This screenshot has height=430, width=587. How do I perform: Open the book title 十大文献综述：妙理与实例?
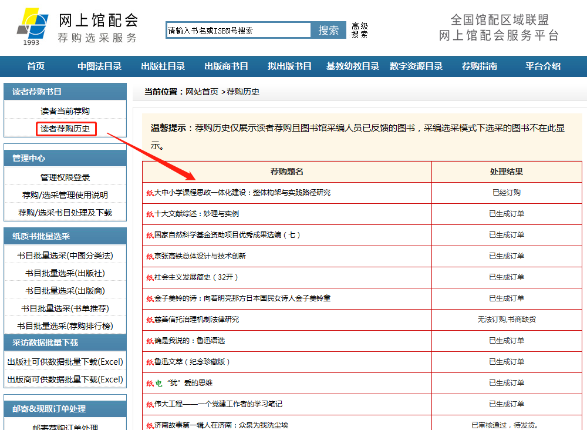click(x=196, y=214)
